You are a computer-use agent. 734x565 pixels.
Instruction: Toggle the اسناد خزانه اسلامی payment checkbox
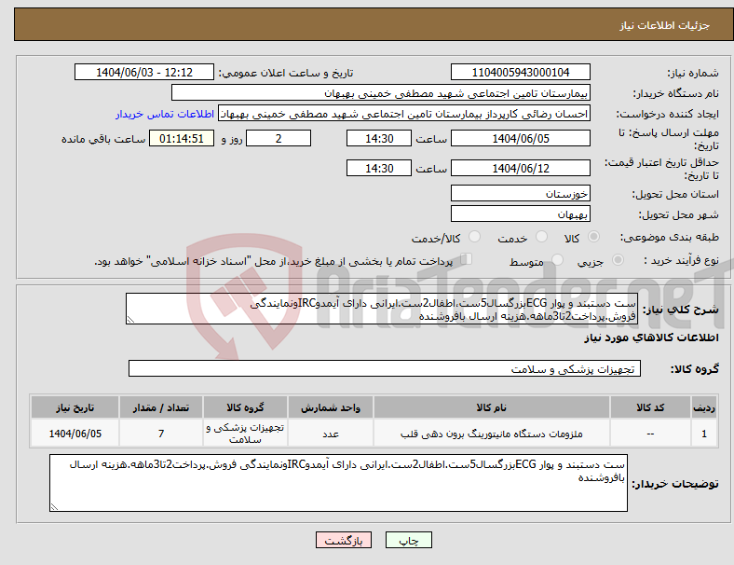click(x=467, y=259)
